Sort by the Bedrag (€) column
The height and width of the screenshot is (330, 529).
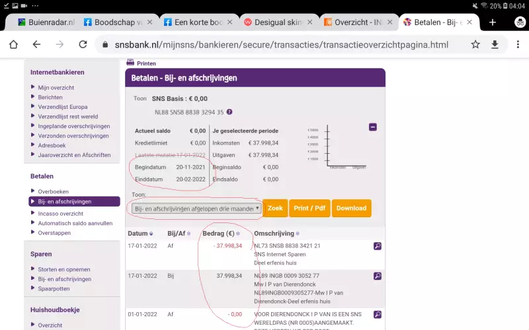(x=238, y=234)
